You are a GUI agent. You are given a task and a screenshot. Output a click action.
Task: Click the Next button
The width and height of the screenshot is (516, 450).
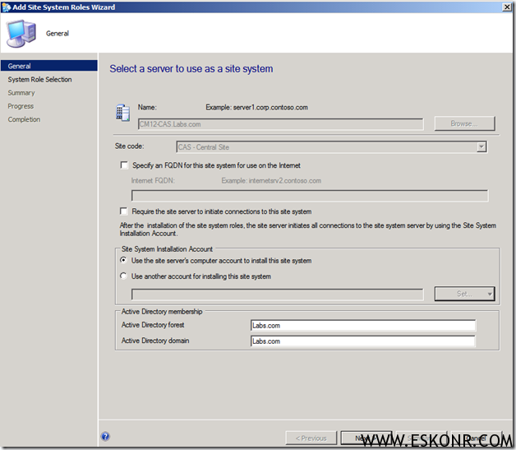click(366, 438)
